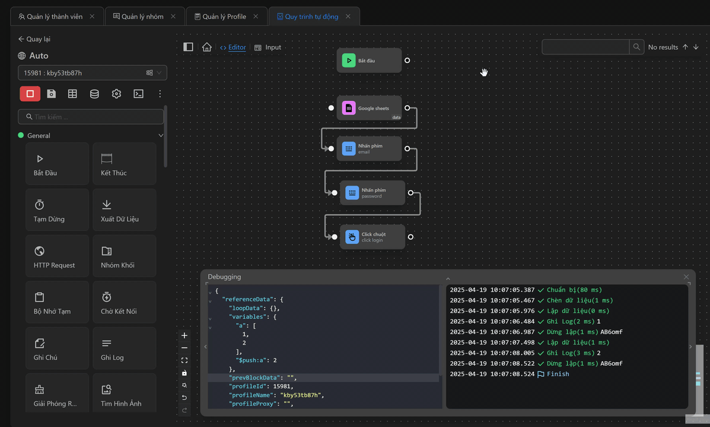Open the terminal console icon
Screen dimensions: 710x427
[x=138, y=94]
